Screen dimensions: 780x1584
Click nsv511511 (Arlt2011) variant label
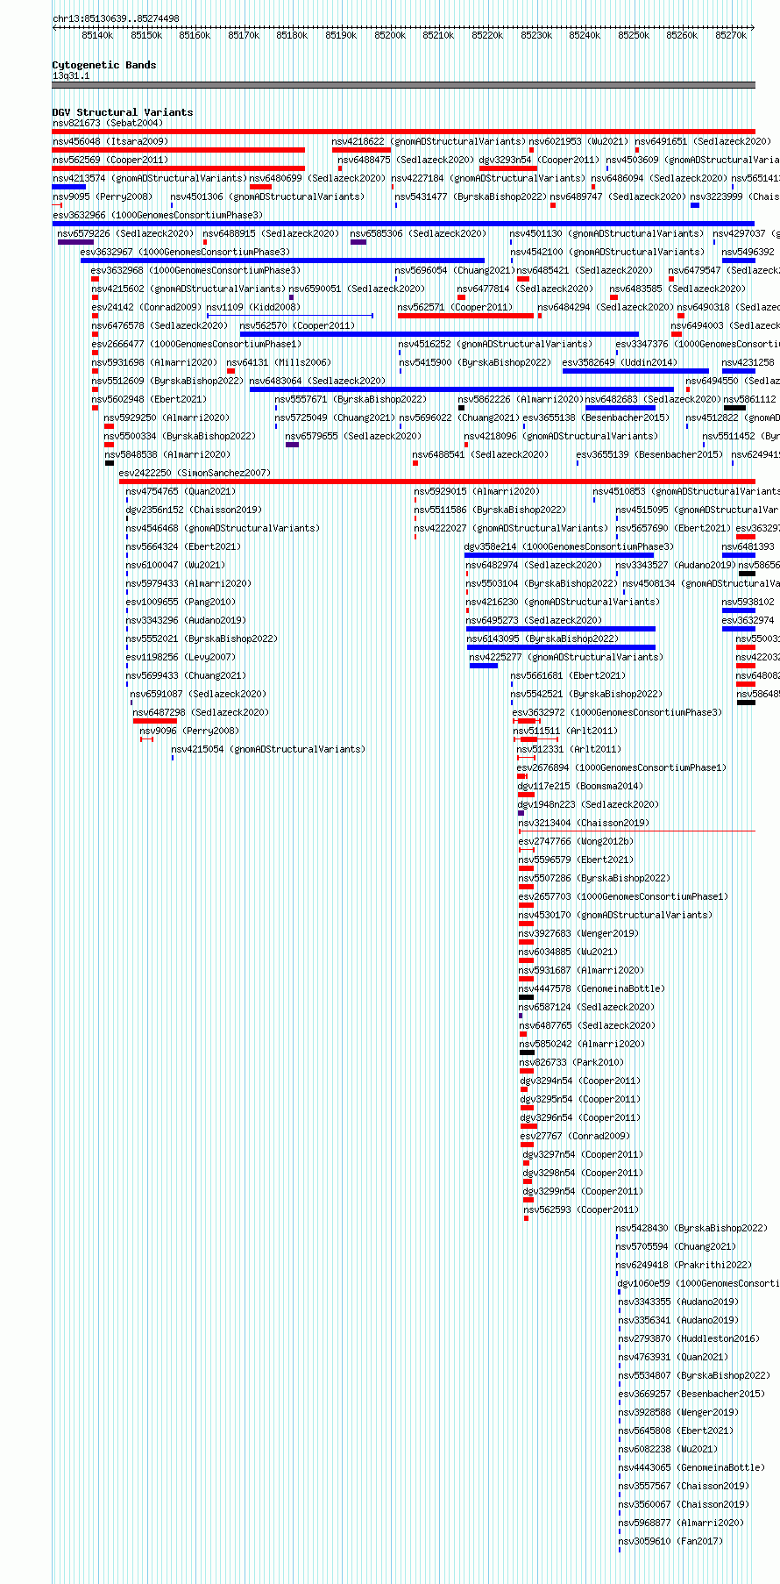[565, 731]
